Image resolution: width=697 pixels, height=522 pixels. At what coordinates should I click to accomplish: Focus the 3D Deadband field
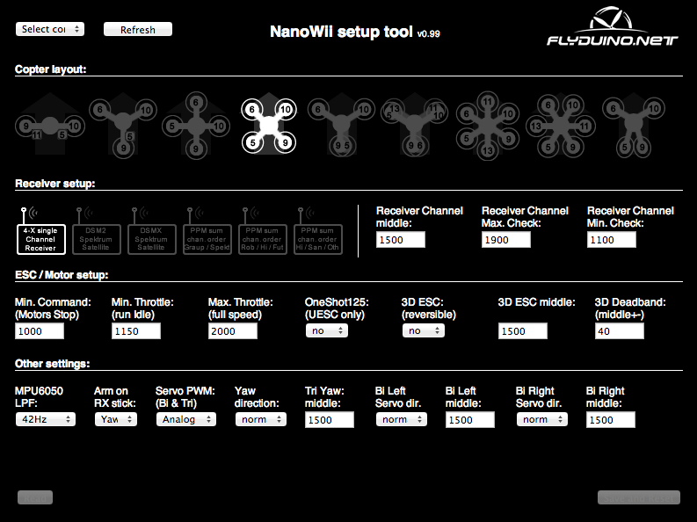coord(619,331)
